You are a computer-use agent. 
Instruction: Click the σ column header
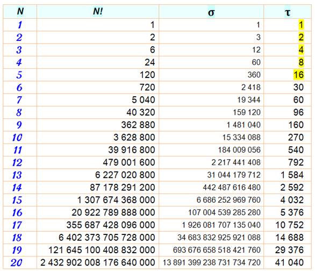[211, 12]
